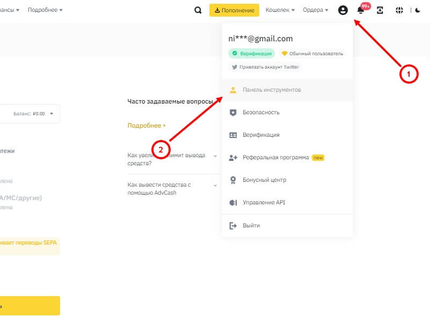The height and width of the screenshot is (317, 430).
Task: Open Верификация menu item with ID icon
Action: (261, 135)
